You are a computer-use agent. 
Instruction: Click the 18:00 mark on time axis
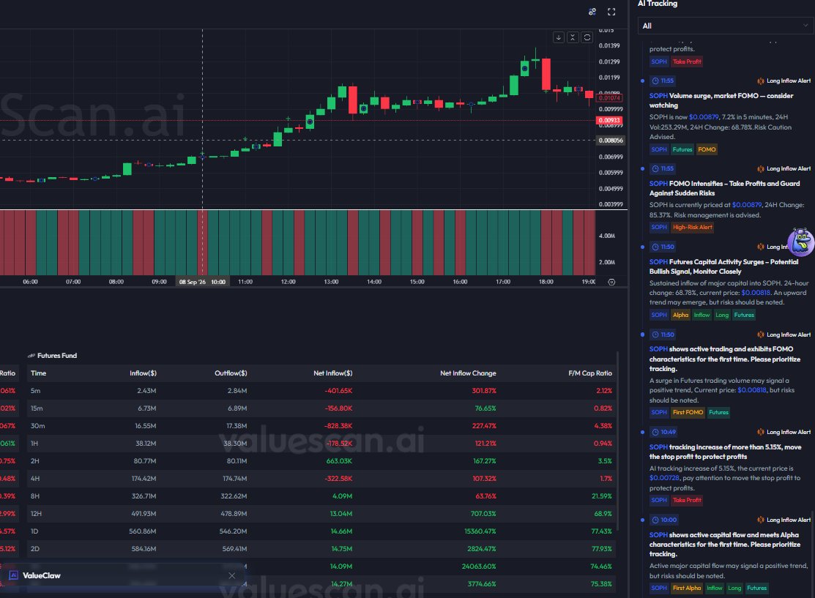[546, 282]
